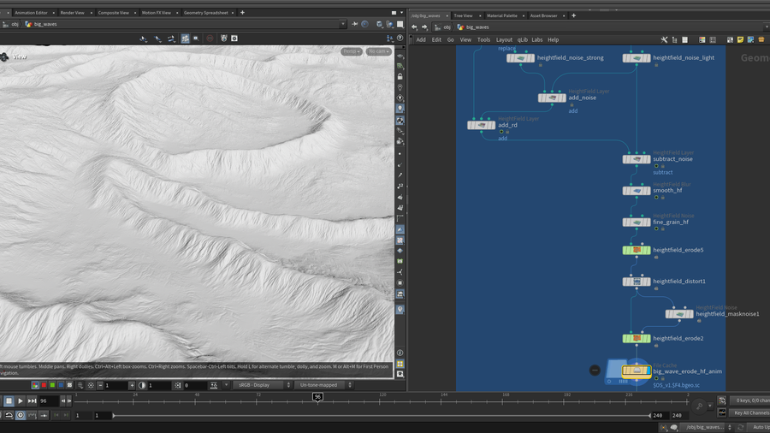Open the qLib menu

522,39
